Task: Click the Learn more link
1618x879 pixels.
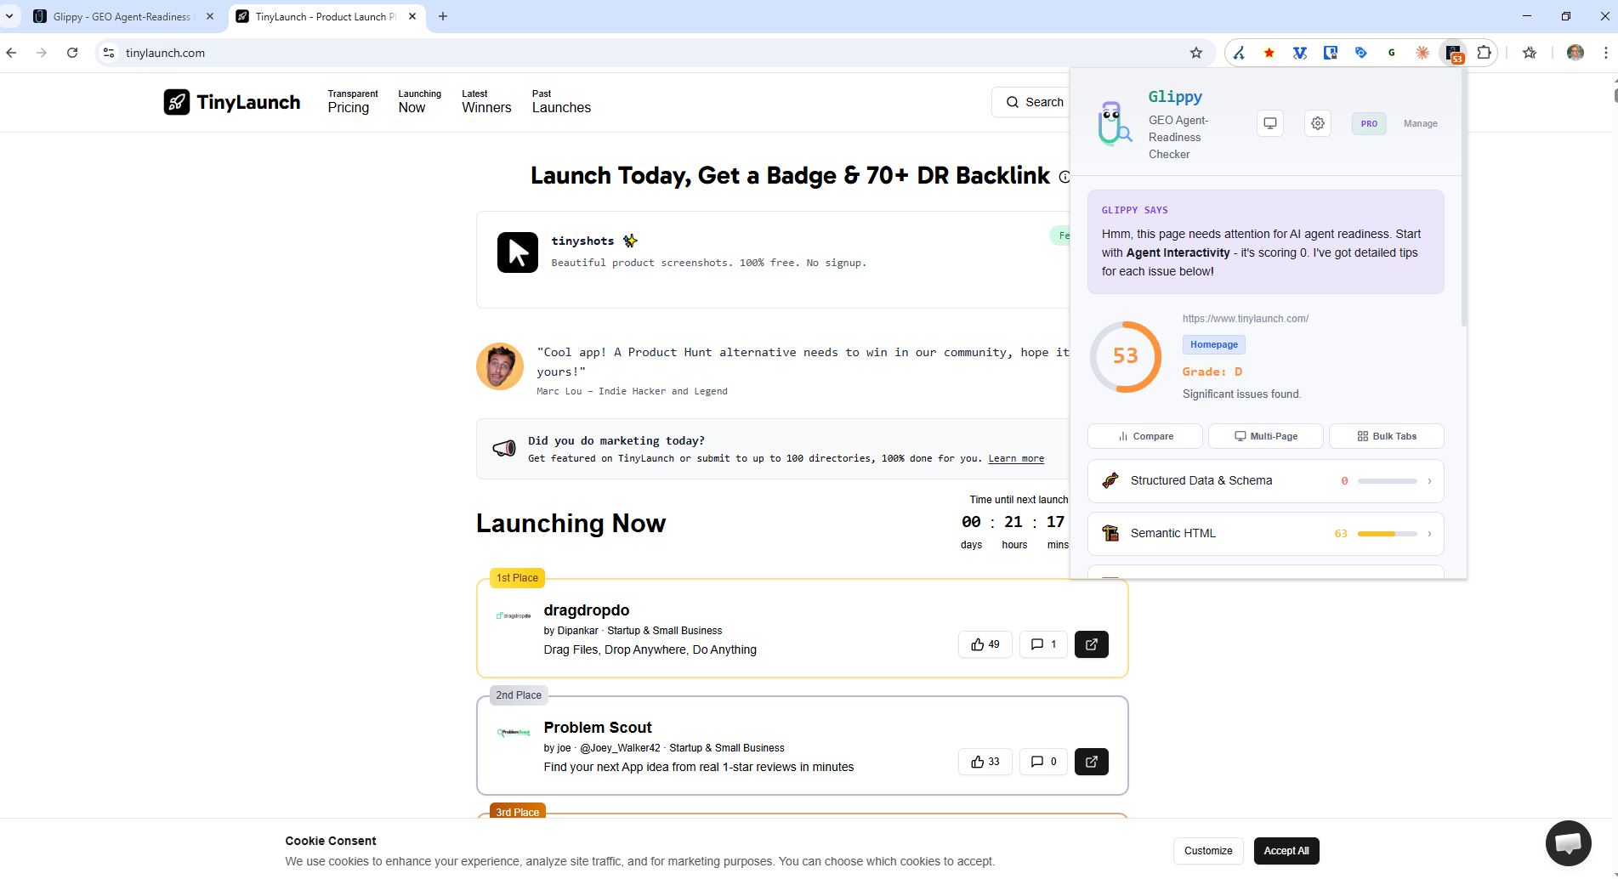Action: pos(1015,458)
